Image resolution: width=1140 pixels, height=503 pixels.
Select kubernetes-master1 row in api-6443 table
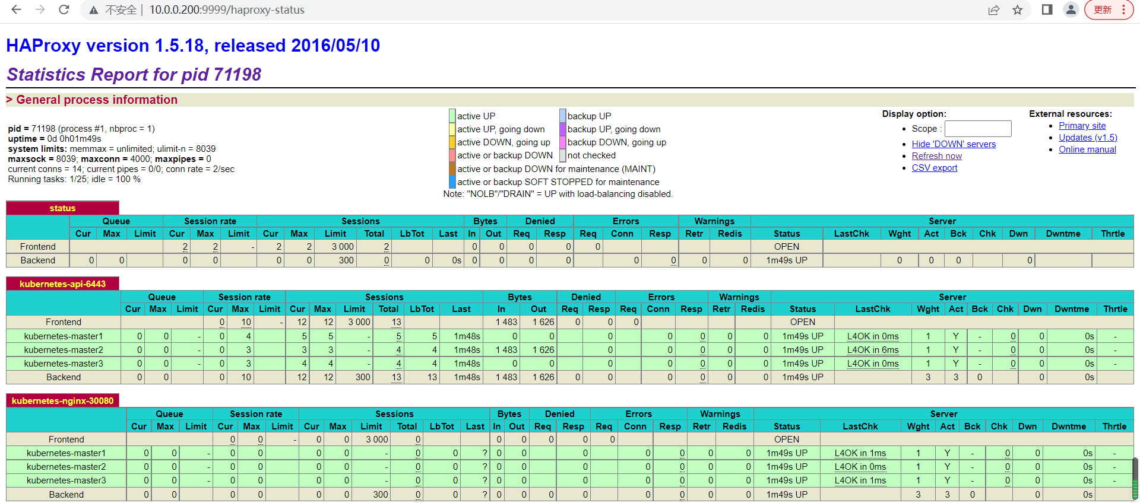click(x=570, y=336)
